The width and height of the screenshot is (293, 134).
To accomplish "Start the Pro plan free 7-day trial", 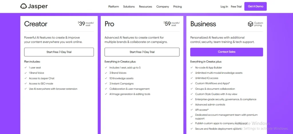I will click(x=142, y=52).
